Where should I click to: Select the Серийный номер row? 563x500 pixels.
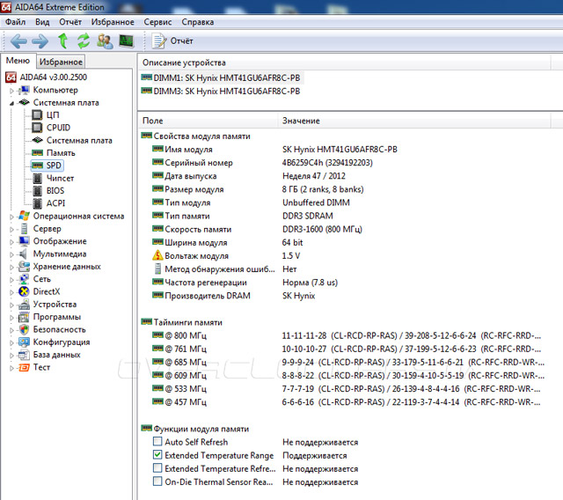click(x=262, y=163)
